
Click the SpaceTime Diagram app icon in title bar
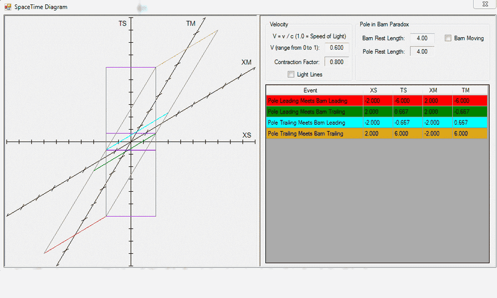7,7
